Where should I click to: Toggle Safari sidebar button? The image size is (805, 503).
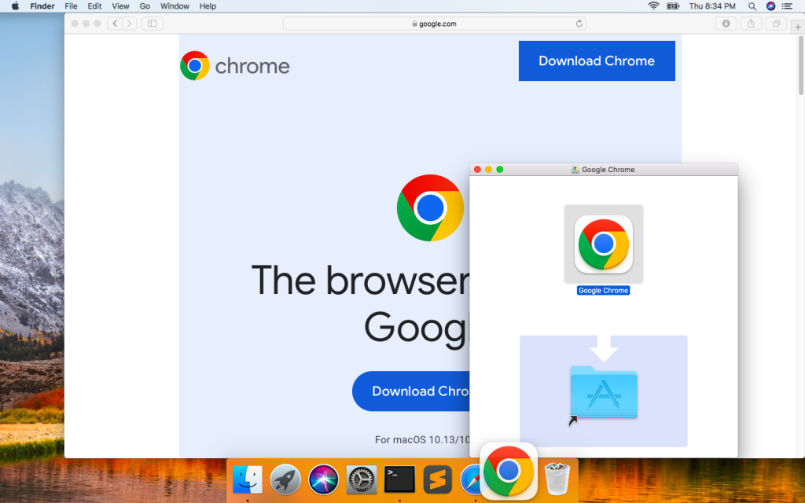[152, 24]
